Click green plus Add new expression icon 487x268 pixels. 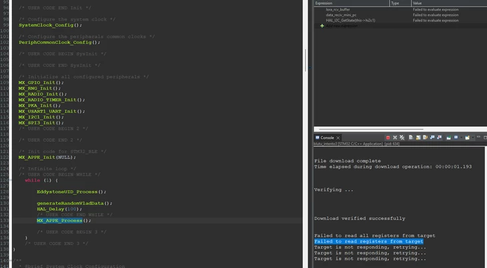coord(322,26)
